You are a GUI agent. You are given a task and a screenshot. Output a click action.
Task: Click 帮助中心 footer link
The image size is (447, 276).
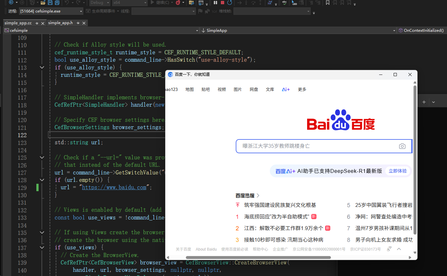pyautogui.click(x=260, y=249)
